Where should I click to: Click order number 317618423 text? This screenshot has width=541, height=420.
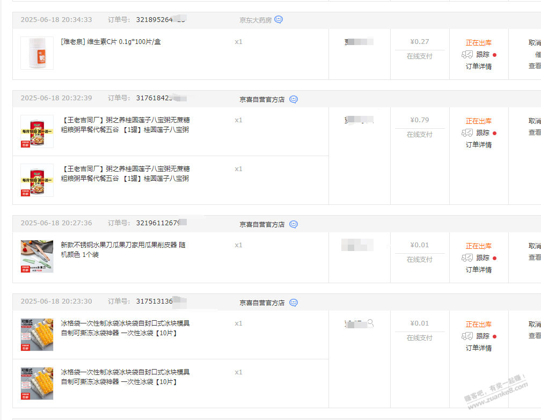pos(154,98)
